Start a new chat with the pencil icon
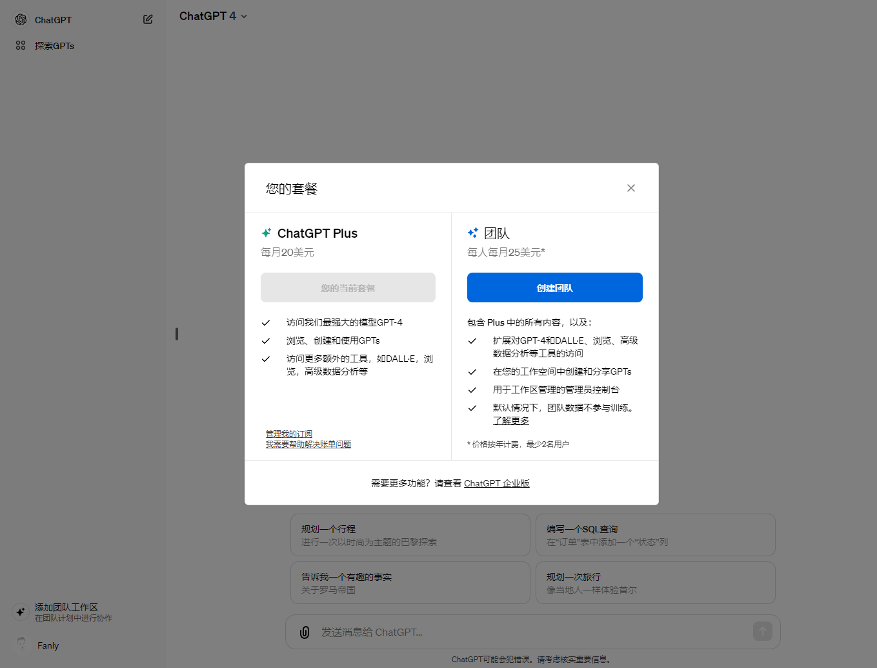 pos(148,19)
